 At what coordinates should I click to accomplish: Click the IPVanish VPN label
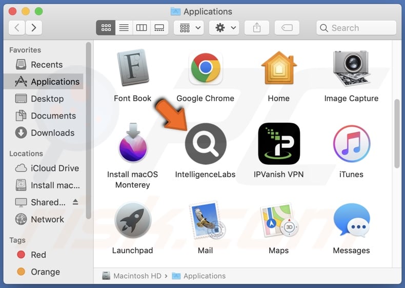pos(279,175)
